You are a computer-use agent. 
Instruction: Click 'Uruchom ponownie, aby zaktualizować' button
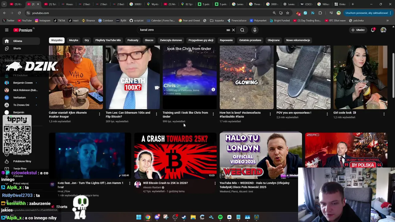367,13
